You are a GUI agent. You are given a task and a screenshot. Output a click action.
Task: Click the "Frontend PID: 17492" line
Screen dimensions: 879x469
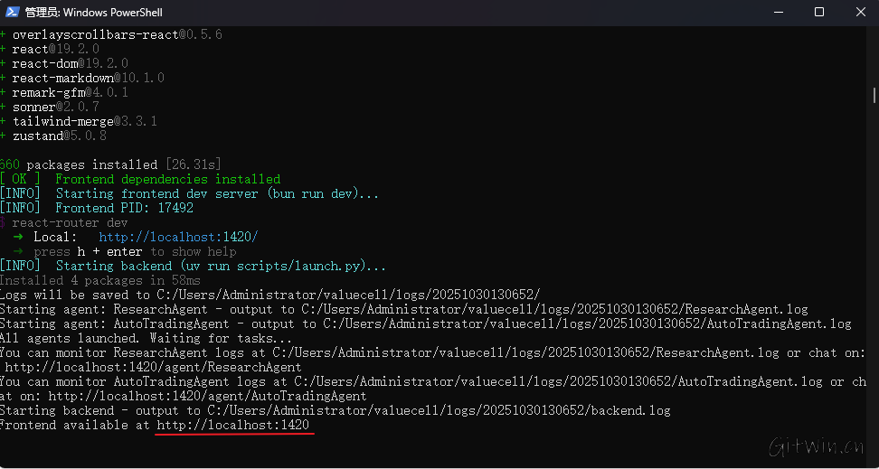click(x=125, y=208)
